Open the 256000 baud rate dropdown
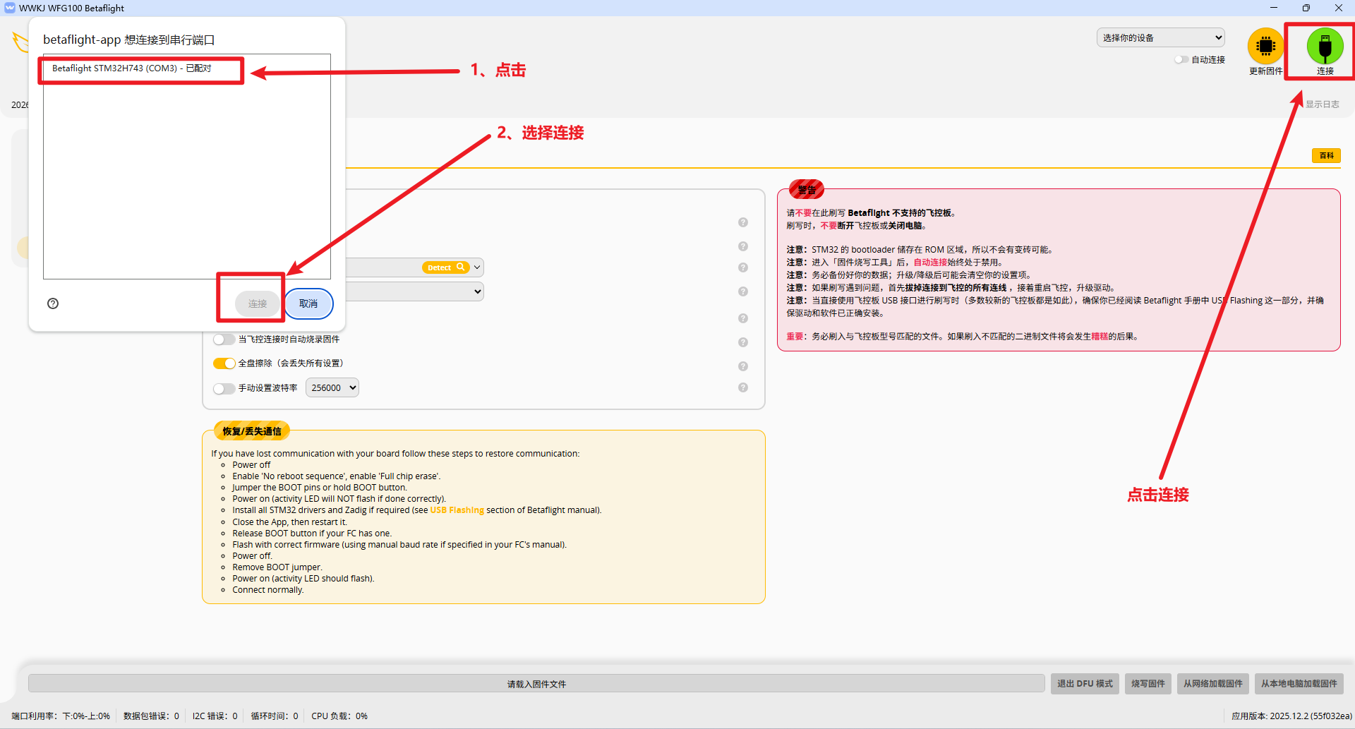The height and width of the screenshot is (729, 1355). tap(332, 387)
